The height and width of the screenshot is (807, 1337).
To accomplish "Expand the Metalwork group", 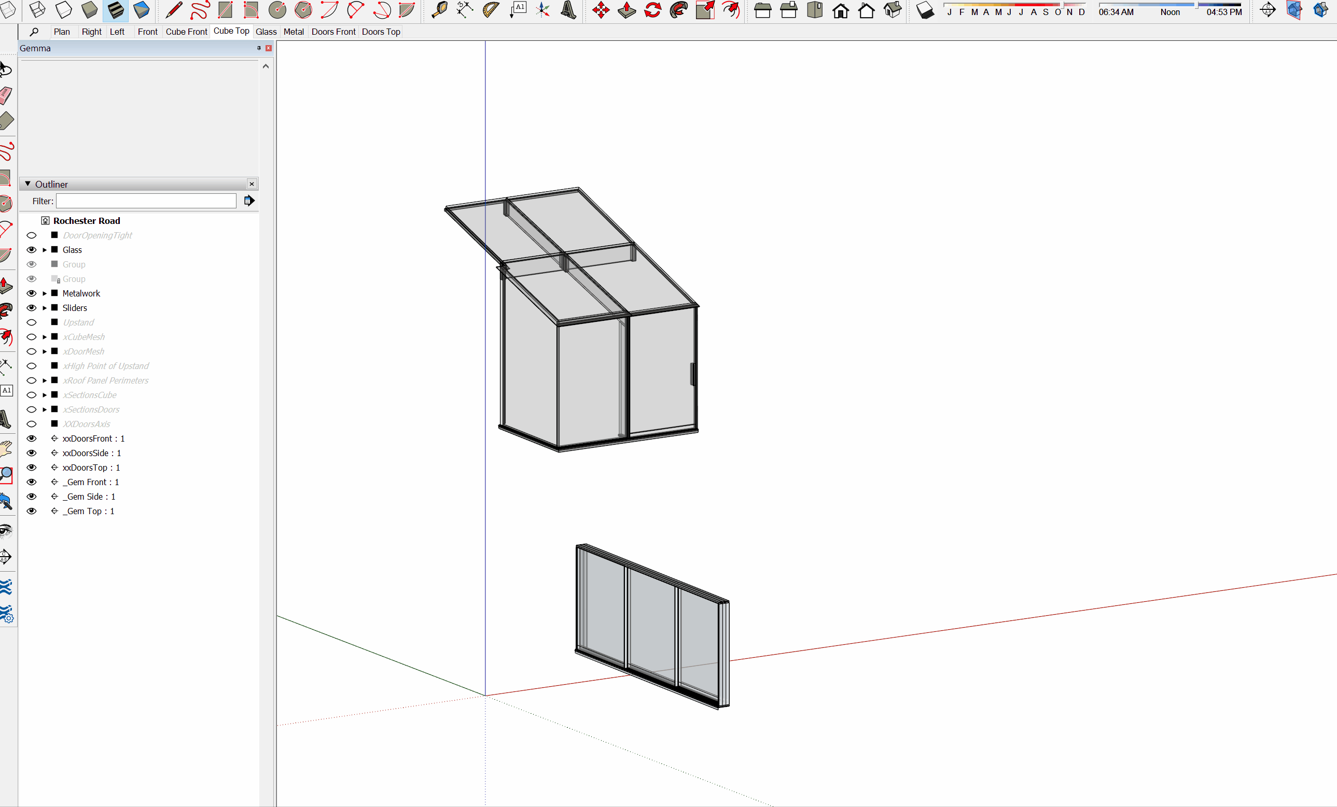I will (x=45, y=293).
